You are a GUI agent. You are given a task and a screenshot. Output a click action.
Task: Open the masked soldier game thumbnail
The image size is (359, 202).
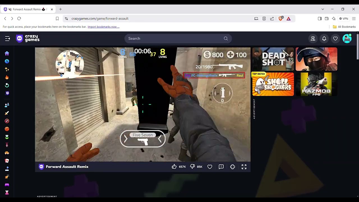click(x=316, y=59)
